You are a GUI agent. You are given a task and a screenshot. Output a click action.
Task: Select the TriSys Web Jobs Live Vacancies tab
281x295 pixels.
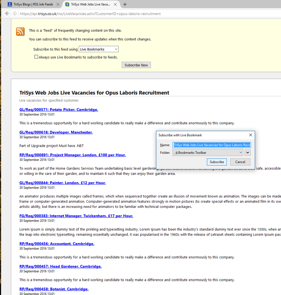(x=91, y=4)
